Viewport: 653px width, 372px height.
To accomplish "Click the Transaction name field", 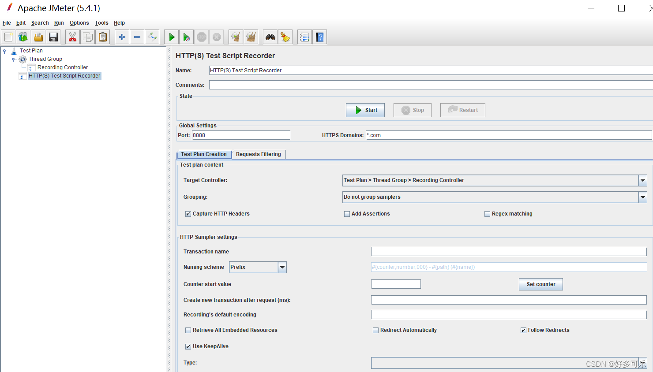I will coord(509,252).
